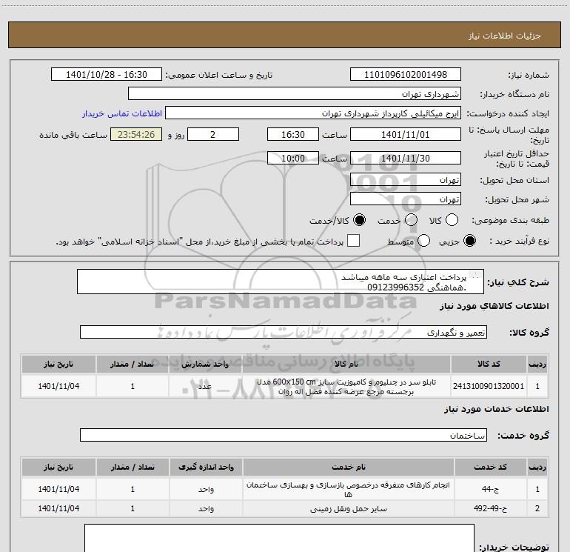570x552 pixels.
Task: Click the واحد شمارش column header
Action: [x=205, y=364]
